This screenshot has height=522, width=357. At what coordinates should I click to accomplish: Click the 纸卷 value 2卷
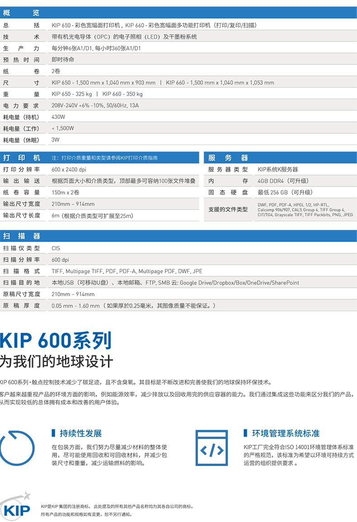56,71
